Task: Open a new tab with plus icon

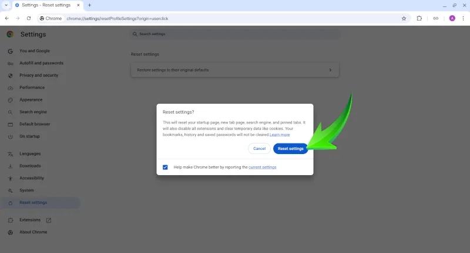Action: coord(90,5)
